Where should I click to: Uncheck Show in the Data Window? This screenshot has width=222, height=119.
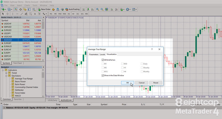[103, 76]
